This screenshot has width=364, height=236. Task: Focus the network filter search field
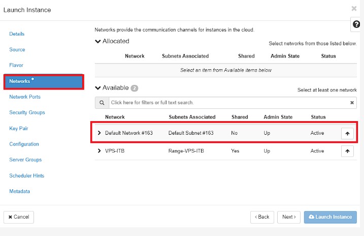[x=228, y=103]
